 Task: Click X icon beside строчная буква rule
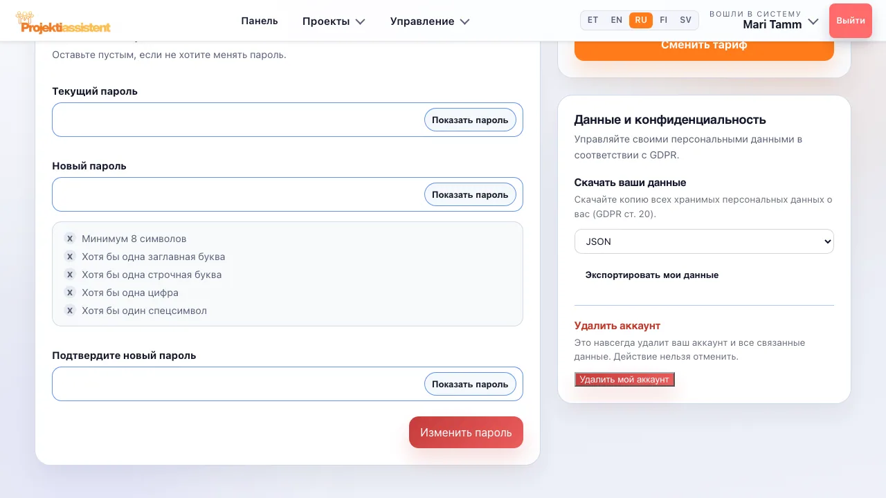tap(70, 275)
